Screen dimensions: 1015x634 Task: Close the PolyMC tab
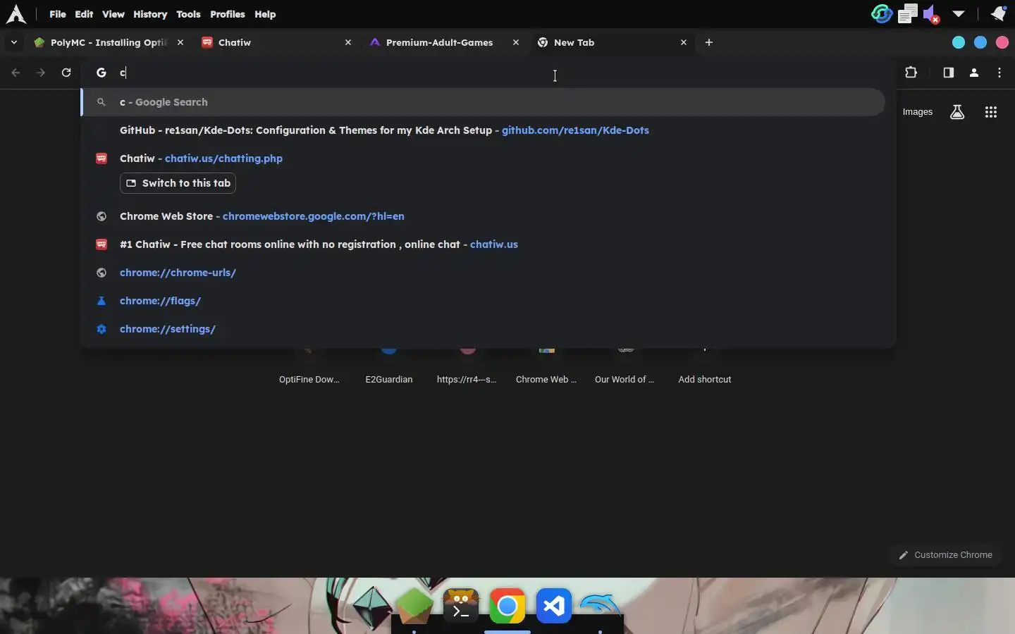tap(180, 42)
